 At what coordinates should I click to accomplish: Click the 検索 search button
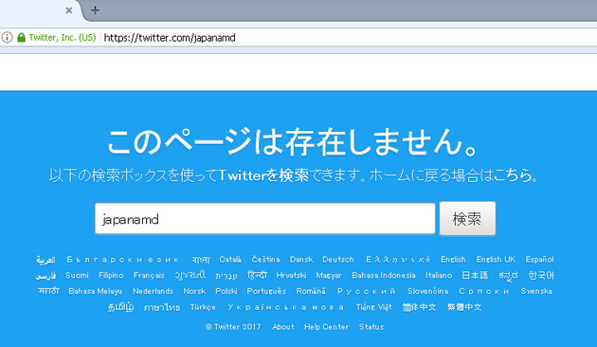point(467,219)
